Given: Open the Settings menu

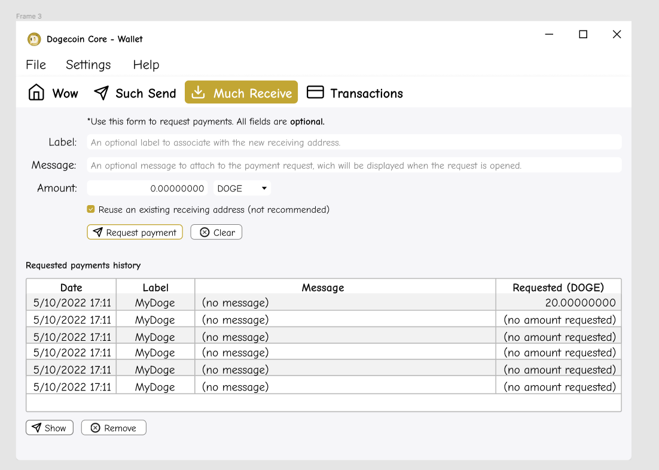Looking at the screenshot, I should (89, 65).
